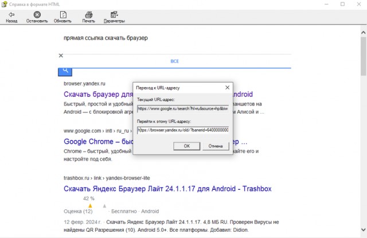Image resolution: width=367 pixels, height=238 pixels.
Task: Refresh the page with the Обновить icon
Action: click(x=63, y=15)
